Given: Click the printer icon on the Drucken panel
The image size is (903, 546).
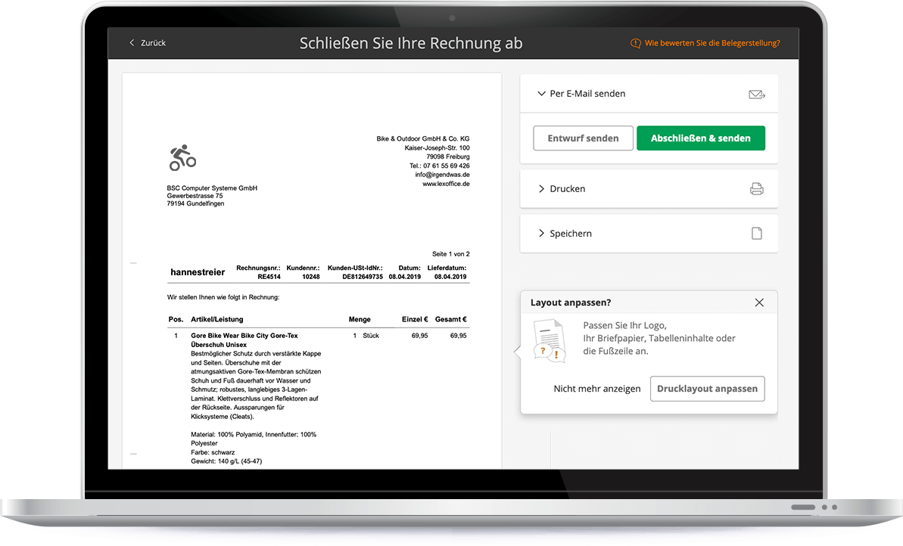Looking at the screenshot, I should pyautogui.click(x=756, y=188).
